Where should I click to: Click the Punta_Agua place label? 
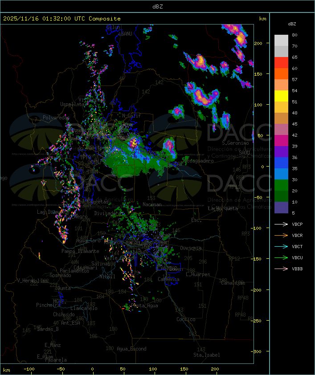coord(144,306)
